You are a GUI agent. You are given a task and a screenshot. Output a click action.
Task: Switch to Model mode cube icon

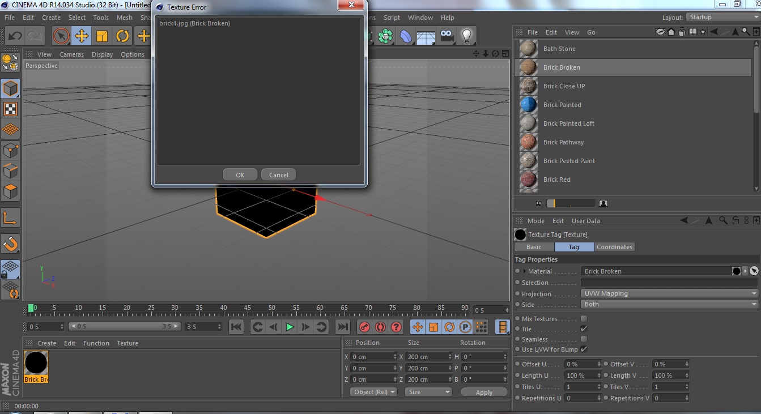coord(11,88)
